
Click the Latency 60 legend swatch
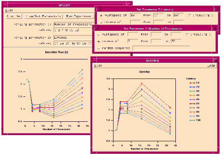[x=192, y=103]
